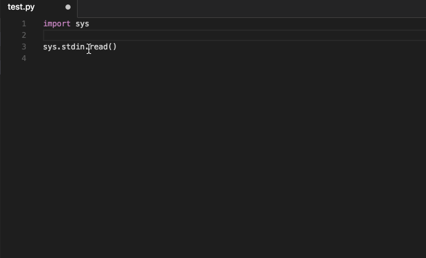Screen dimensions: 426x258
Task: Click line number 1 in the gutter
Action: [x=24, y=24]
